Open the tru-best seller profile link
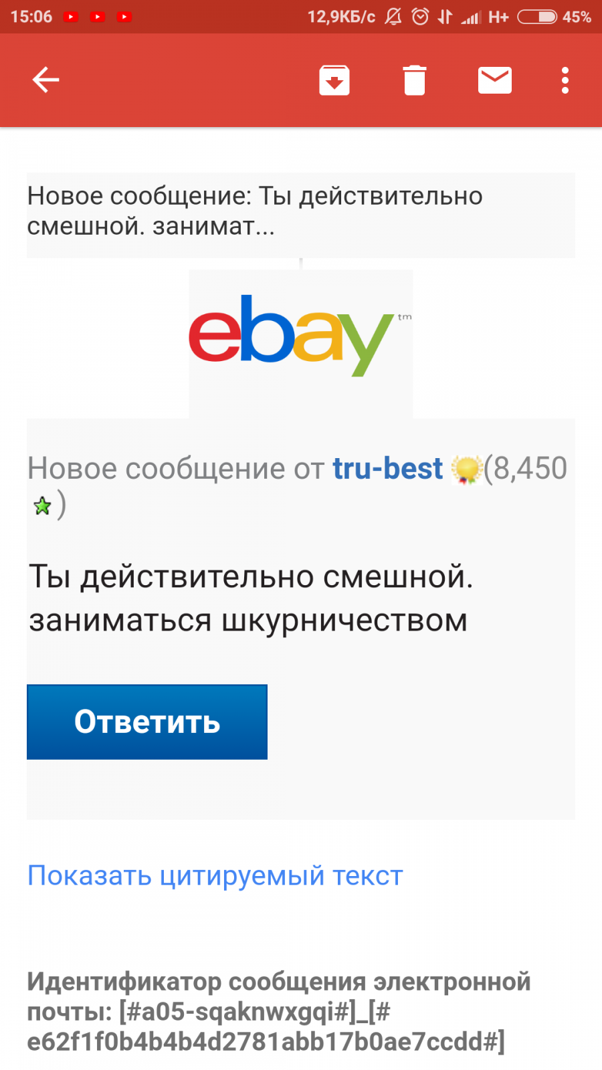The width and height of the screenshot is (602, 1070). pos(388,468)
